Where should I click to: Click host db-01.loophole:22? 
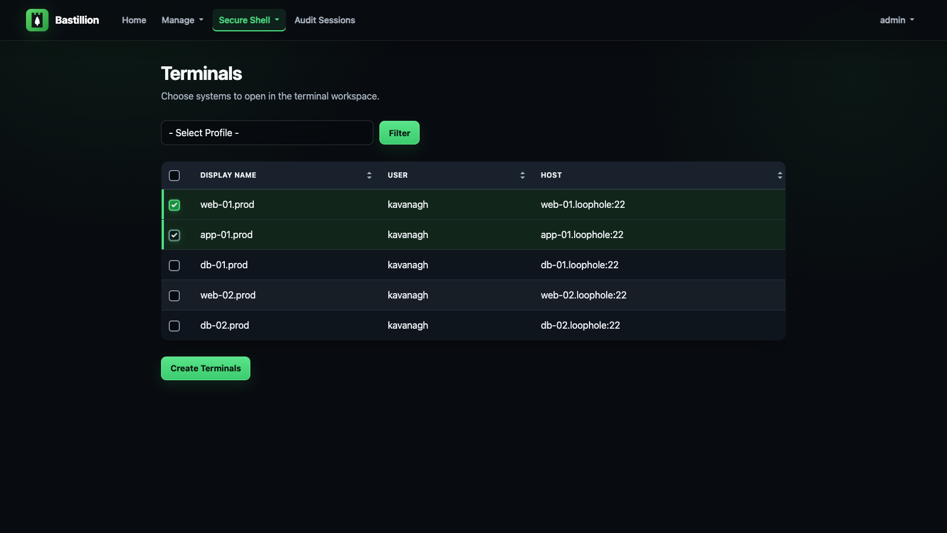coord(579,265)
